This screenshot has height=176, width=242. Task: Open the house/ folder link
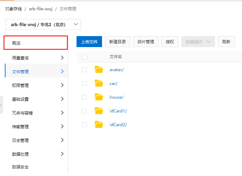click(117, 97)
